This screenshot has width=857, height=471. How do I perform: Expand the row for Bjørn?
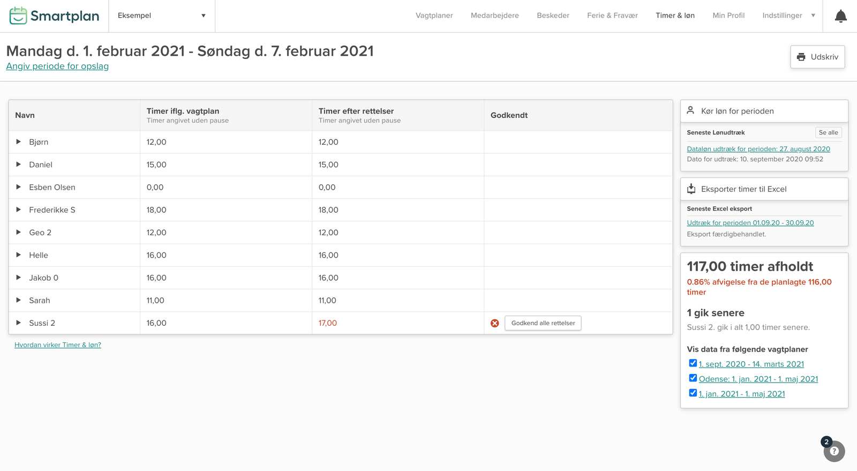click(x=19, y=142)
